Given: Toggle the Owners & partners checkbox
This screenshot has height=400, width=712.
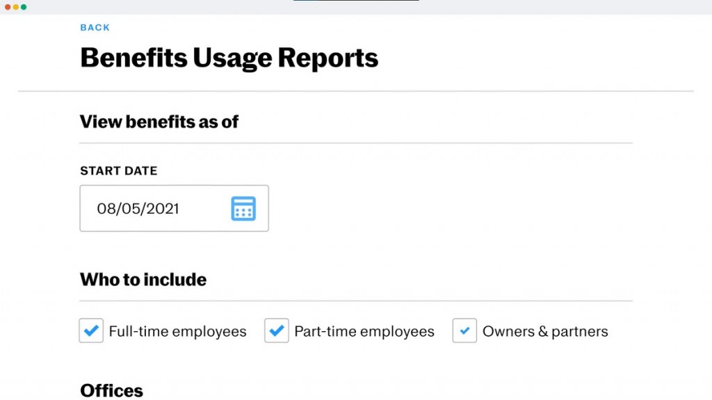Looking at the screenshot, I should point(464,330).
